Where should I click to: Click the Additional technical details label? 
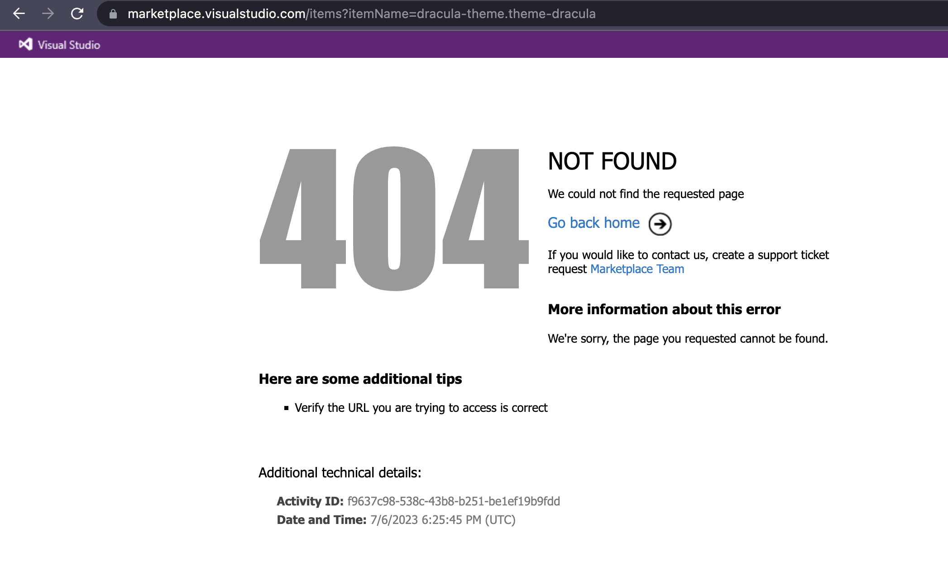340,472
